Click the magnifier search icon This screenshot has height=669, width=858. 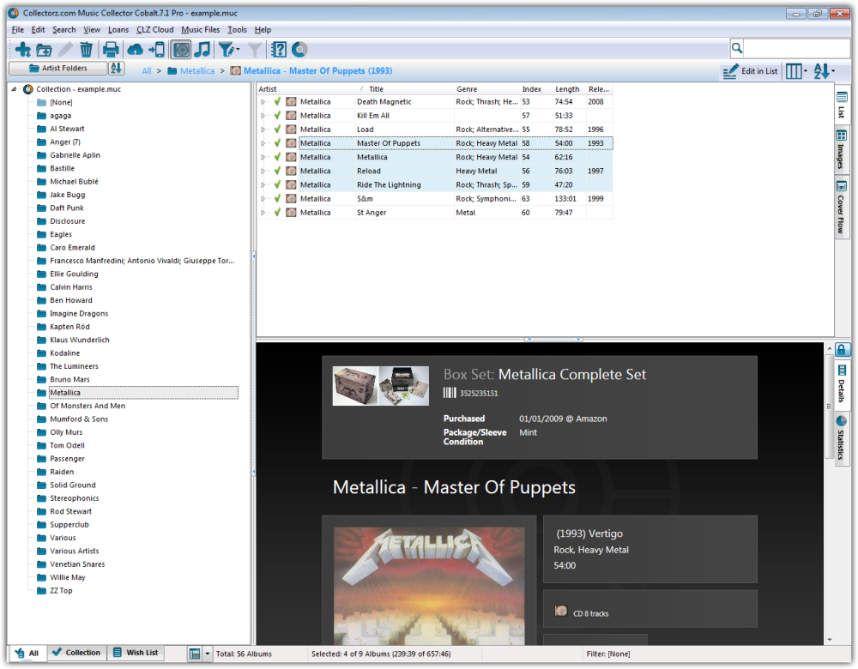click(737, 48)
